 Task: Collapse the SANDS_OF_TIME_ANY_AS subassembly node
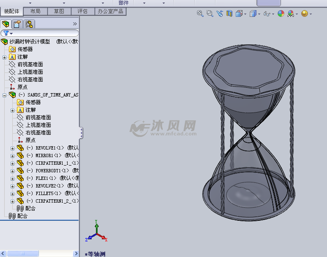tap(5, 95)
